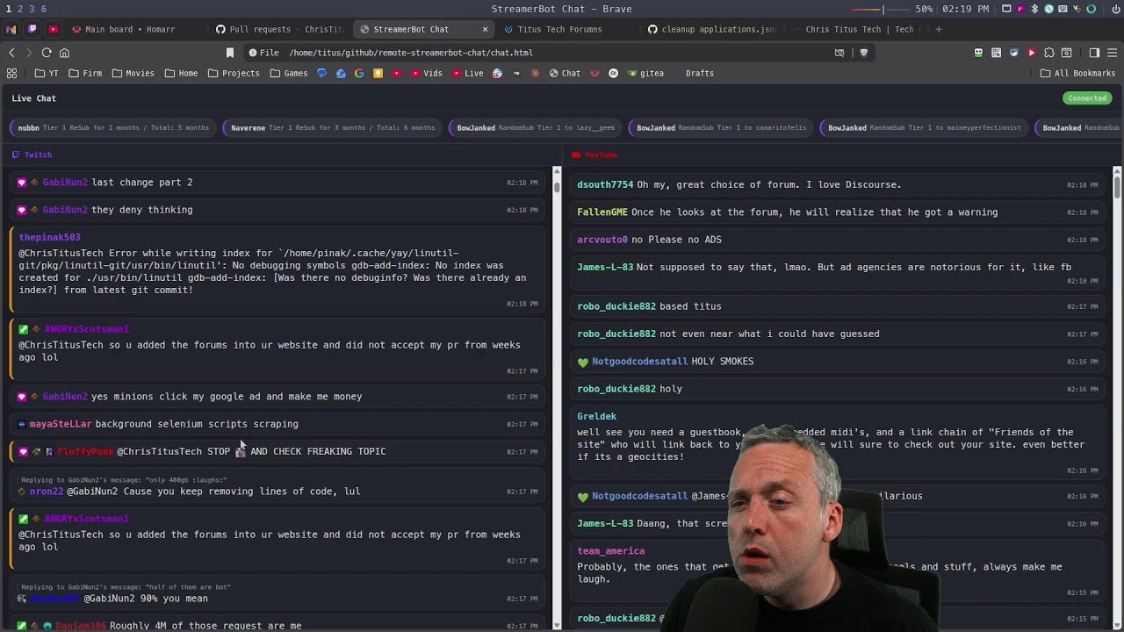Switch to cleanup applications.json tab

(x=712, y=29)
